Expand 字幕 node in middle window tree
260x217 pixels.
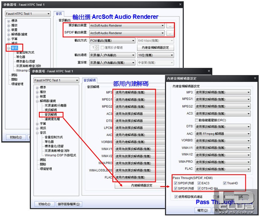37,124
